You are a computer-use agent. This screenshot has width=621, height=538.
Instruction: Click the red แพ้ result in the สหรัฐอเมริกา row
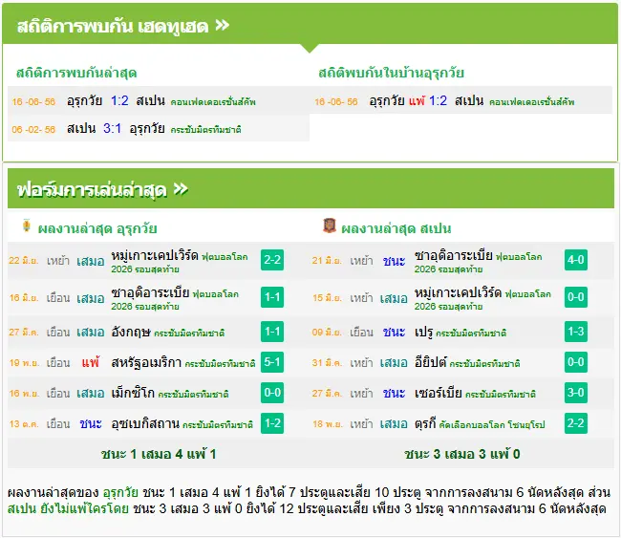point(91,362)
